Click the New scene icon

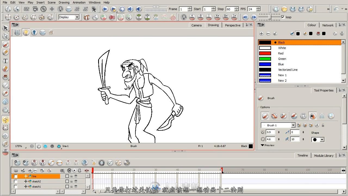tap(276, 9)
